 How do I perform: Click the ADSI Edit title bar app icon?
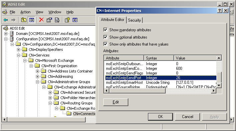tap(5, 4)
